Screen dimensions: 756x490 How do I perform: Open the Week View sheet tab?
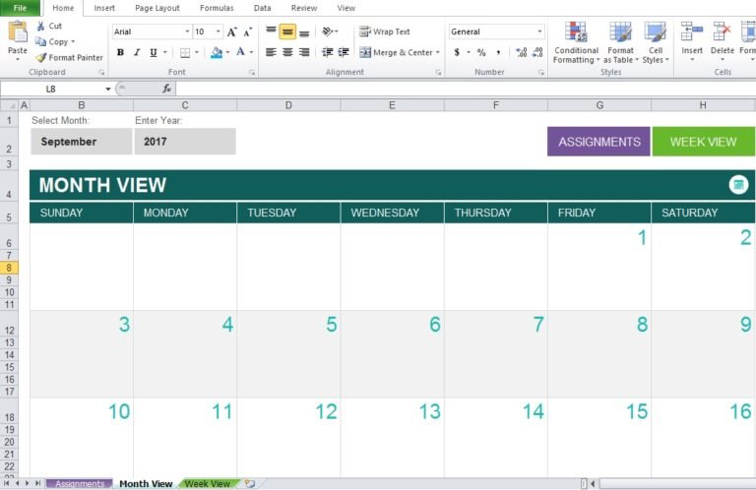pos(208,483)
